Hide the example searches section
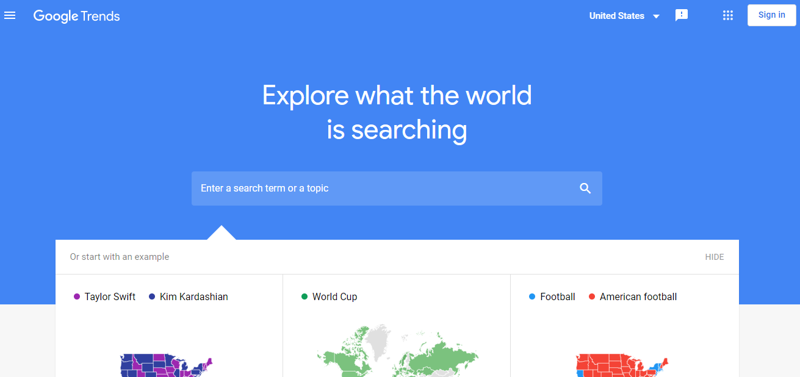Image resolution: width=800 pixels, height=377 pixels. [x=714, y=257]
